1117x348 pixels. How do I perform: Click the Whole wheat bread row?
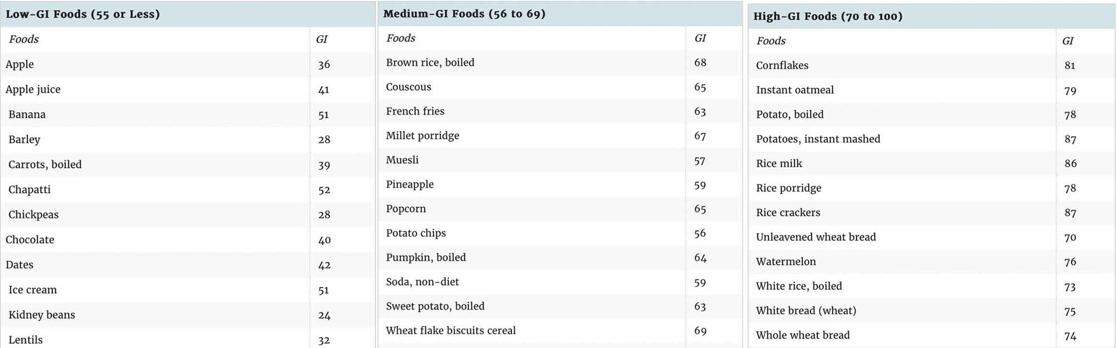coord(931,335)
